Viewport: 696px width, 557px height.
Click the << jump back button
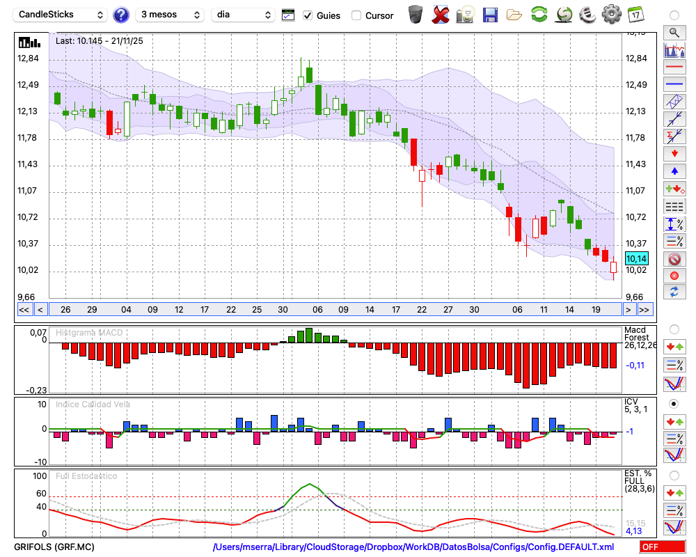point(24,310)
